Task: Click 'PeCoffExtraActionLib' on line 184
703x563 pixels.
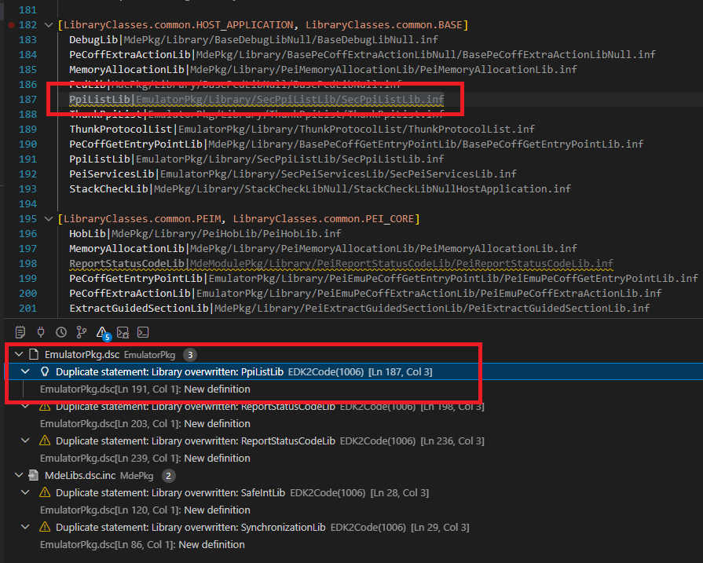Action: [130, 55]
